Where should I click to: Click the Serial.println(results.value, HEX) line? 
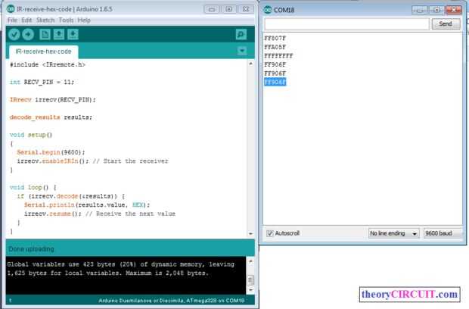point(87,204)
